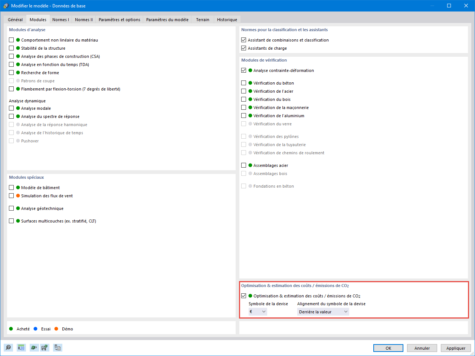Tick Vérification de l'acier checkbox
This screenshot has height=356, width=475.
click(x=244, y=91)
